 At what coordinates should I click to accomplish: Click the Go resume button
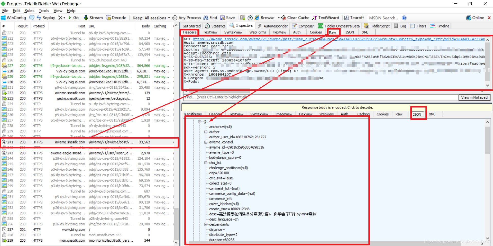[x=73, y=18]
